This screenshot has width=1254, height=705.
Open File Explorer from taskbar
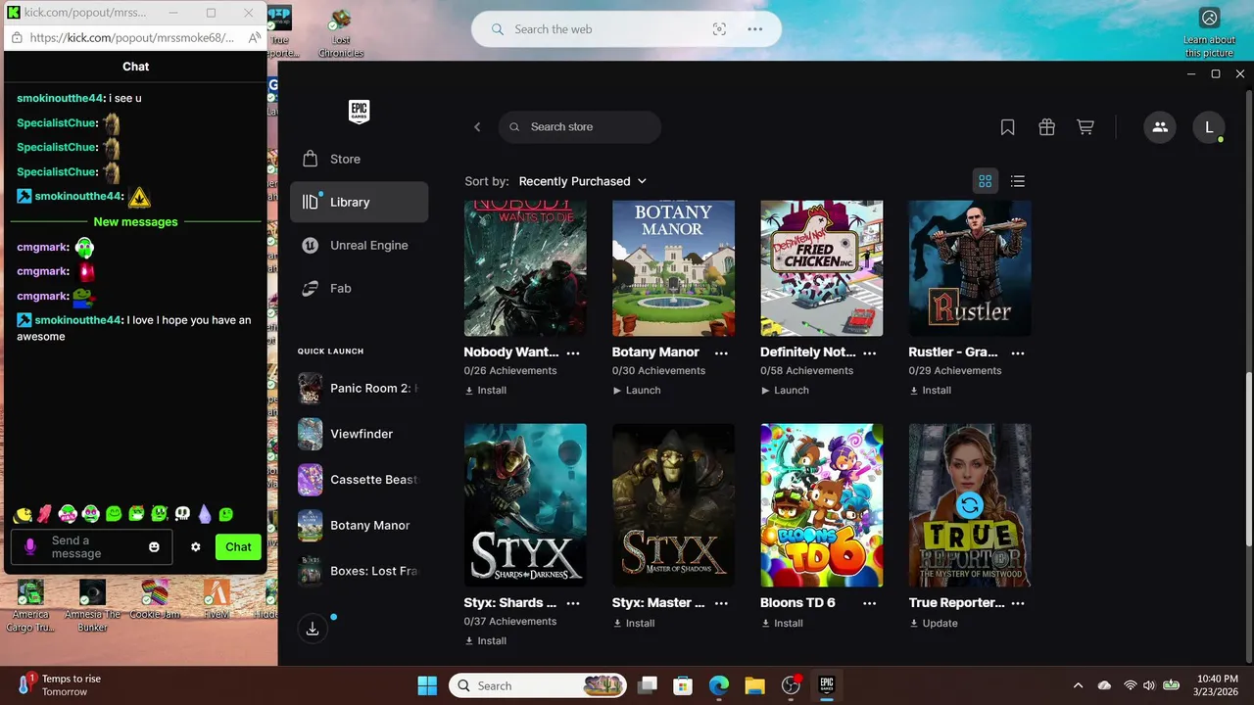[754, 685]
